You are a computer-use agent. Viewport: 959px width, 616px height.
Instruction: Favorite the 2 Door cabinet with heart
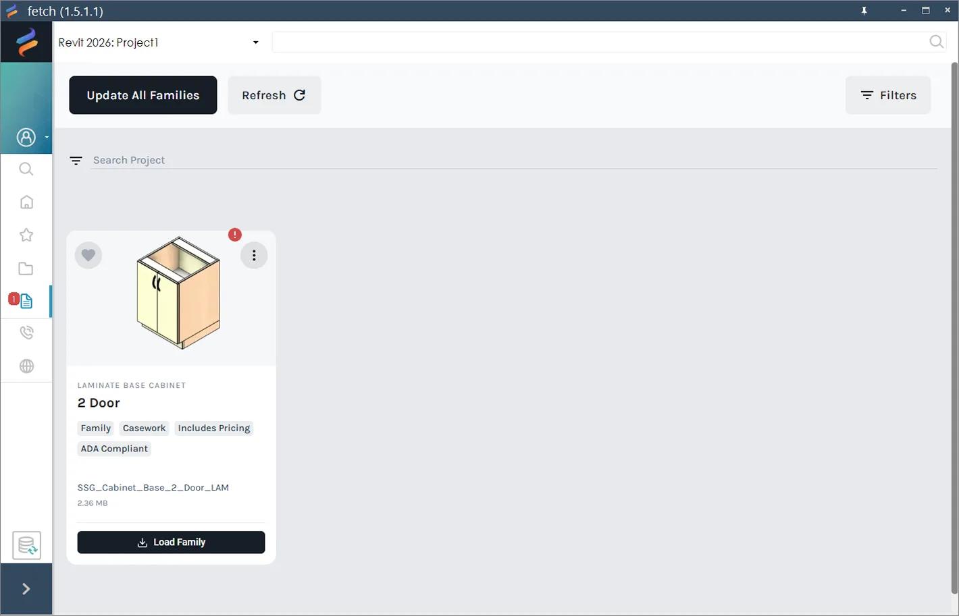(88, 255)
